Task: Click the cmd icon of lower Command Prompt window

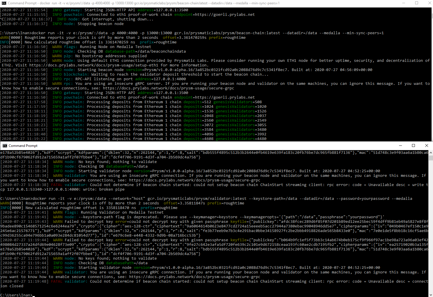Action: (5, 146)
